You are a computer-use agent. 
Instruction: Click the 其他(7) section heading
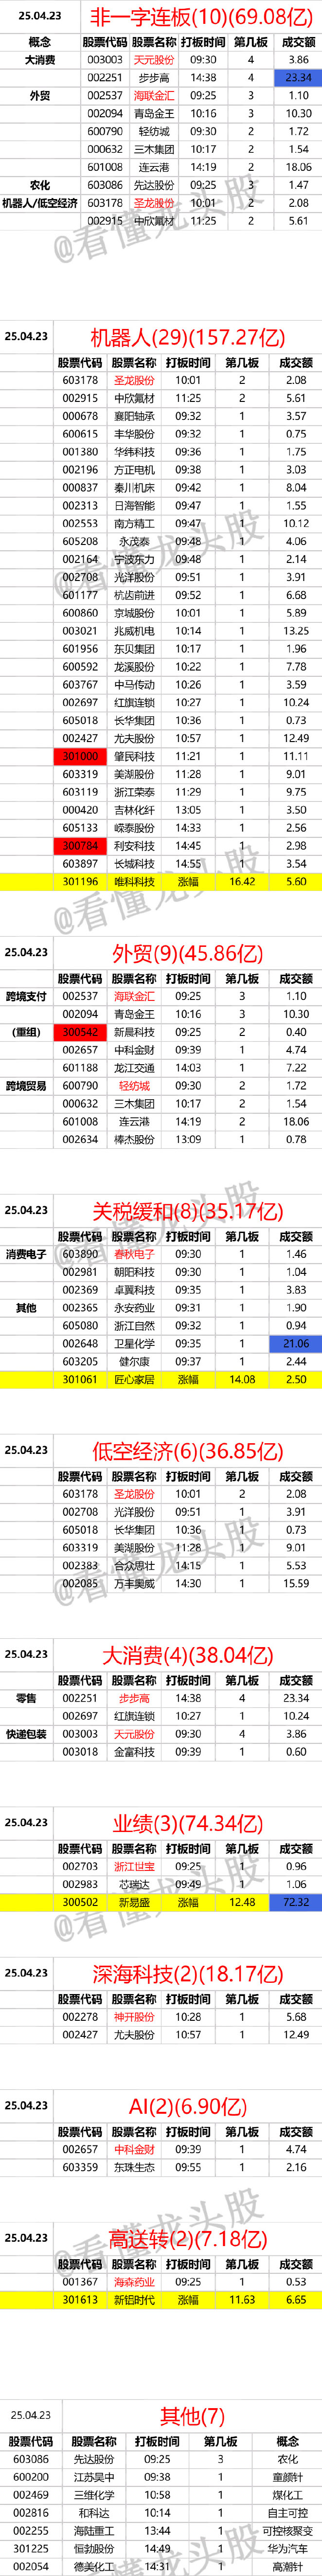click(x=193, y=2416)
